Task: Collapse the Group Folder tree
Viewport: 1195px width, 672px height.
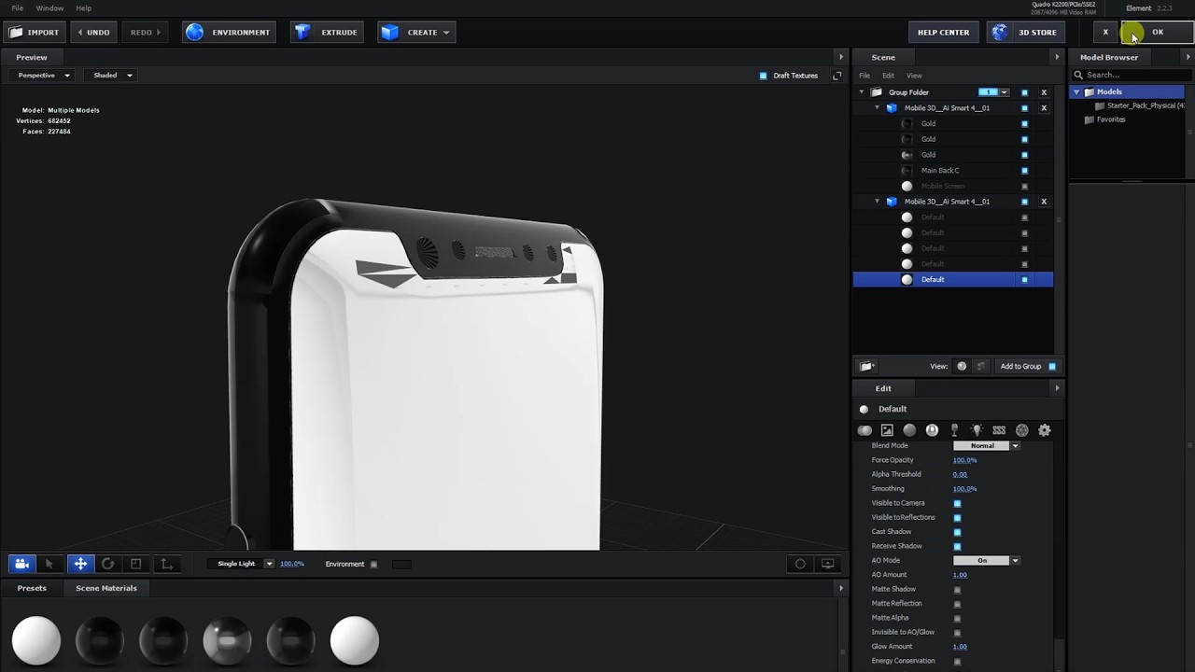Action: (x=862, y=92)
